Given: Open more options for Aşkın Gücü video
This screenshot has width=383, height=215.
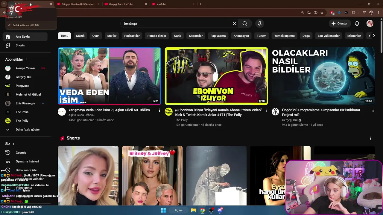Looking at the screenshot, I should pyautogui.click(x=159, y=110).
